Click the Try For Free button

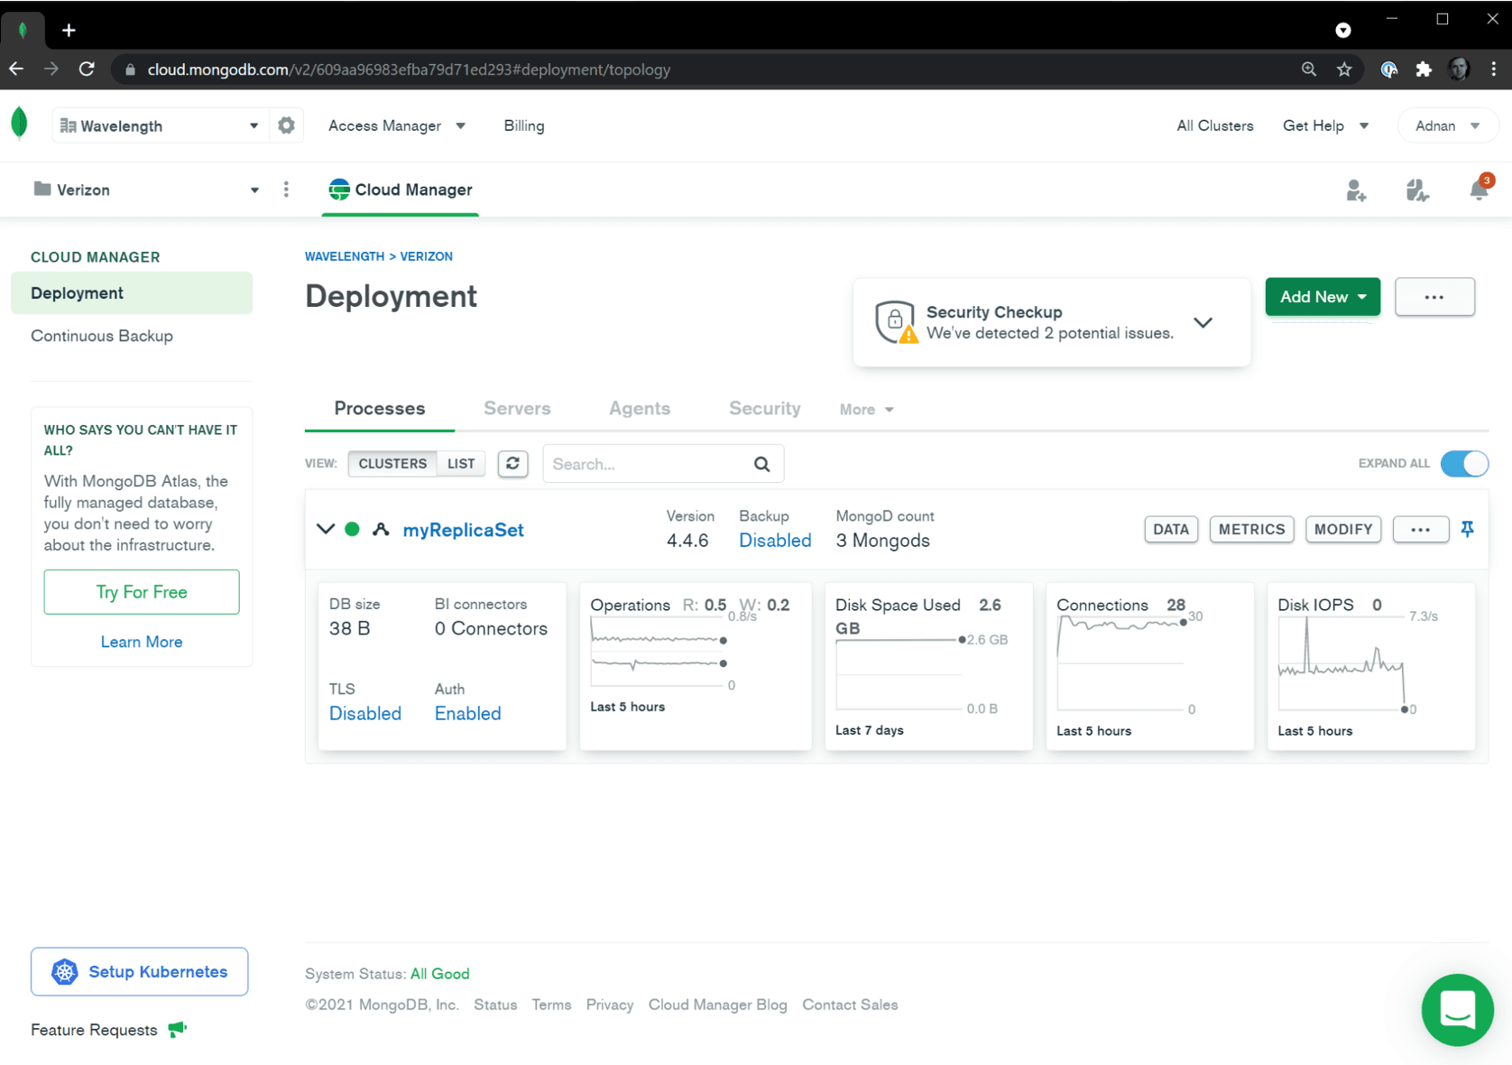pyautogui.click(x=142, y=592)
